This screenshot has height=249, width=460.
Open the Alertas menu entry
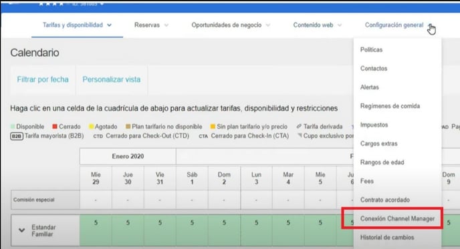(369, 87)
